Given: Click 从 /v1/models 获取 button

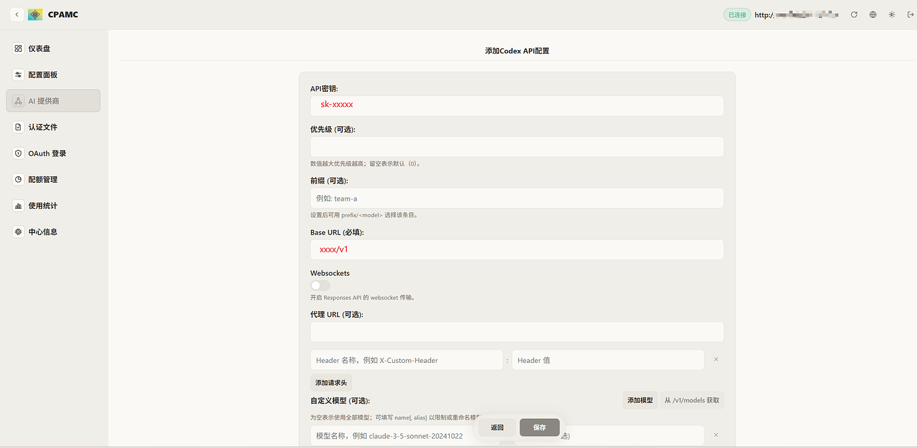Looking at the screenshot, I should (692, 400).
